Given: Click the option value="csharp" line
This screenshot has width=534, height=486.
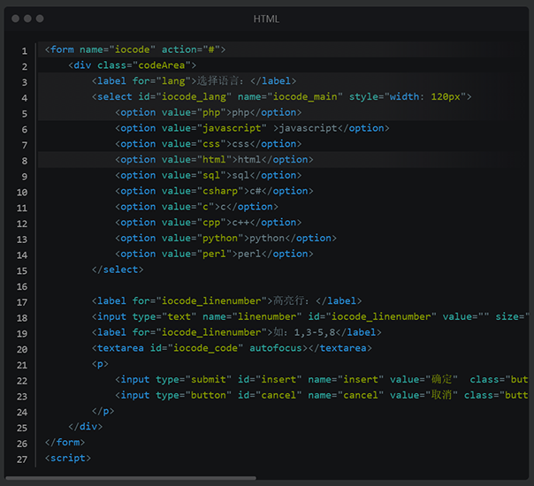Looking at the screenshot, I should [x=214, y=191].
